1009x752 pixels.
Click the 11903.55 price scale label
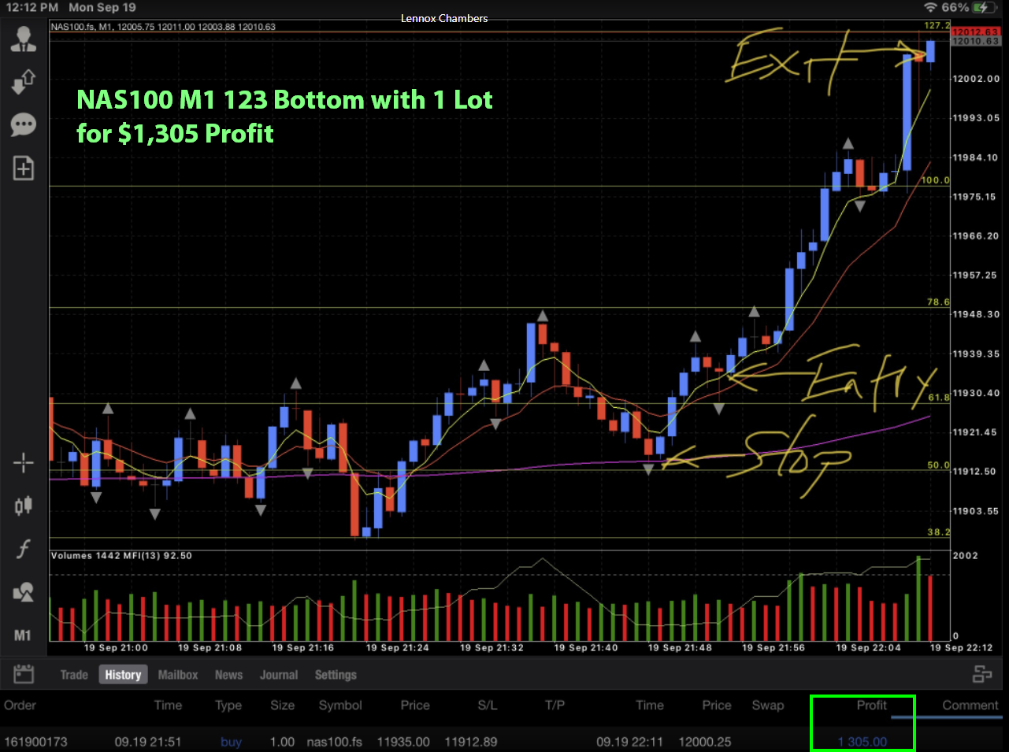click(976, 511)
